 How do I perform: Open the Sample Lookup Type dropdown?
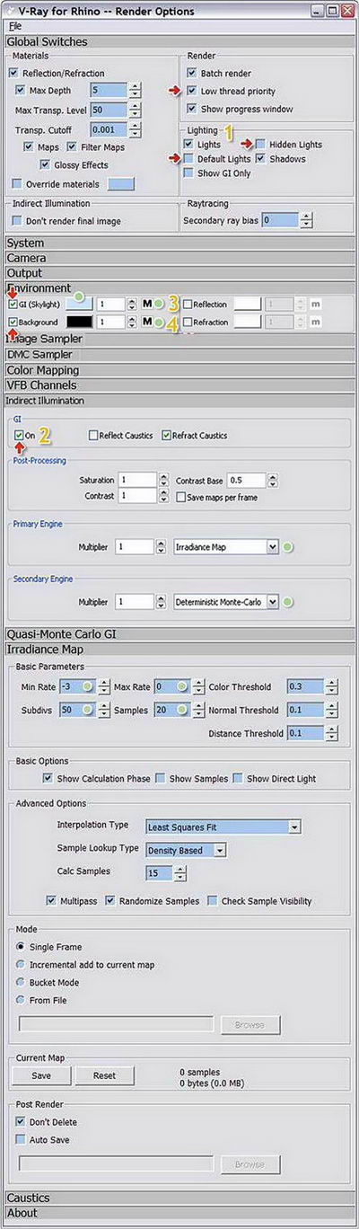pyautogui.click(x=185, y=850)
